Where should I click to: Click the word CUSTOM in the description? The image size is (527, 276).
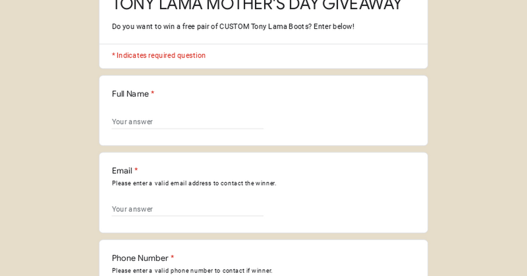234,26
